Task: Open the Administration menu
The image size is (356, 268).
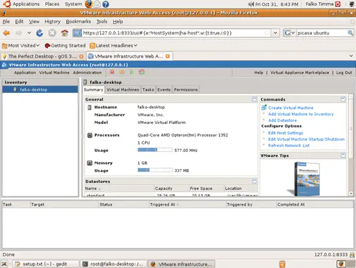Action: 87,73
